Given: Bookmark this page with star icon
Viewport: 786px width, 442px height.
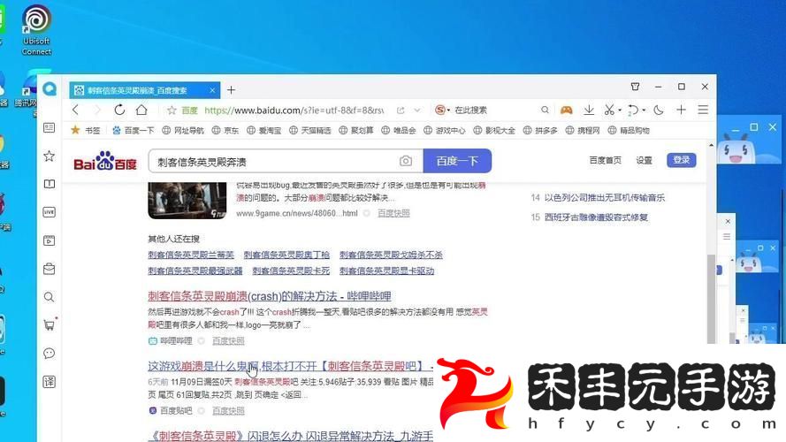Looking at the screenshot, I should coord(172,110).
